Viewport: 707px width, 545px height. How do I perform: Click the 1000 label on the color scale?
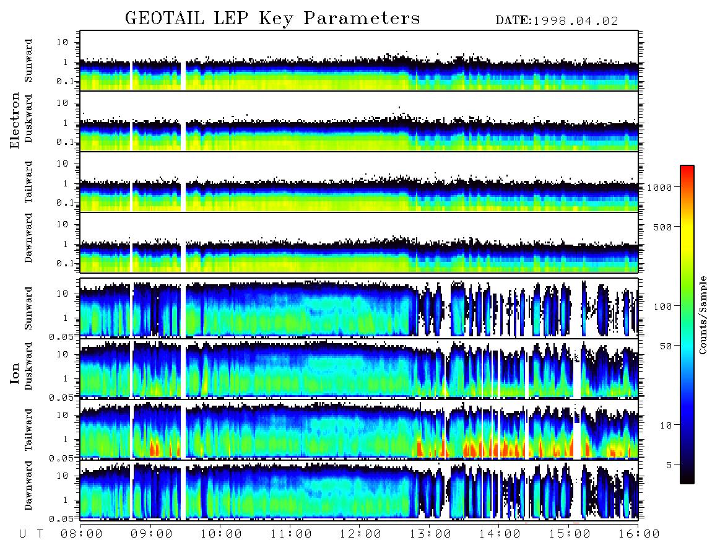[x=659, y=188]
